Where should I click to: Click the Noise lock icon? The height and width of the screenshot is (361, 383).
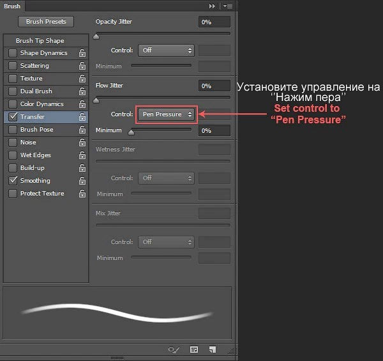point(82,142)
